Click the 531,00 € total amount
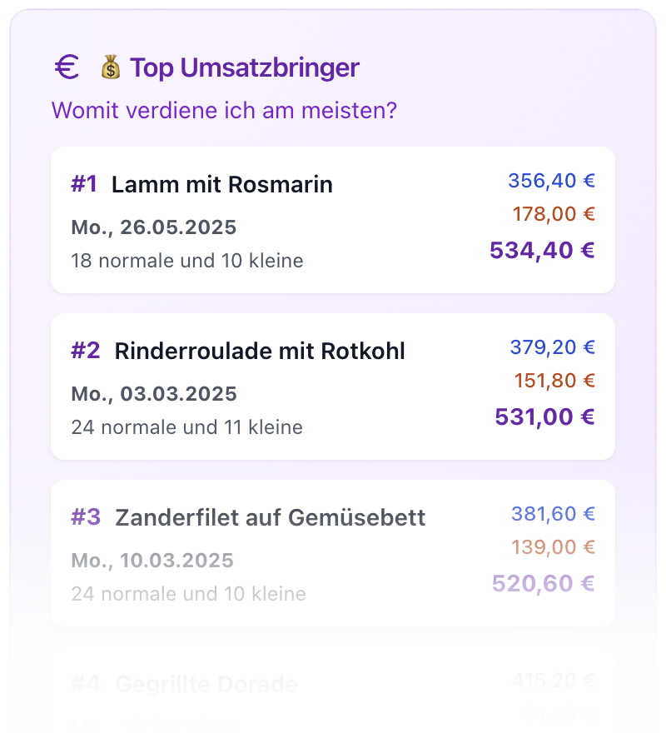 pos(544,416)
